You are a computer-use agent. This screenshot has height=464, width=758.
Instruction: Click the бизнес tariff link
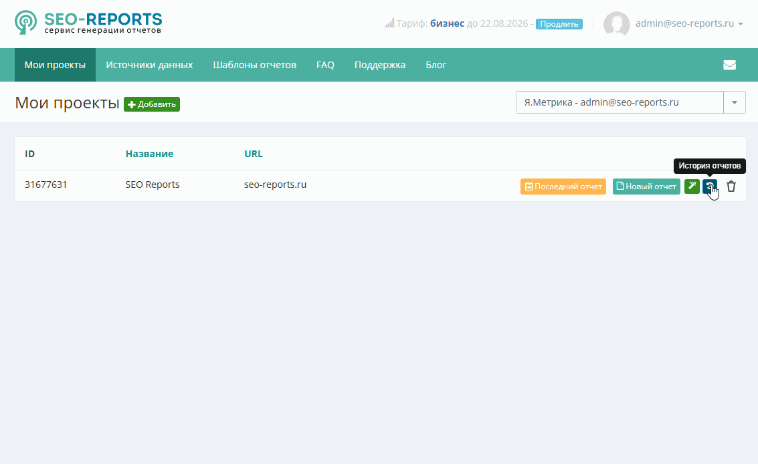447,23
